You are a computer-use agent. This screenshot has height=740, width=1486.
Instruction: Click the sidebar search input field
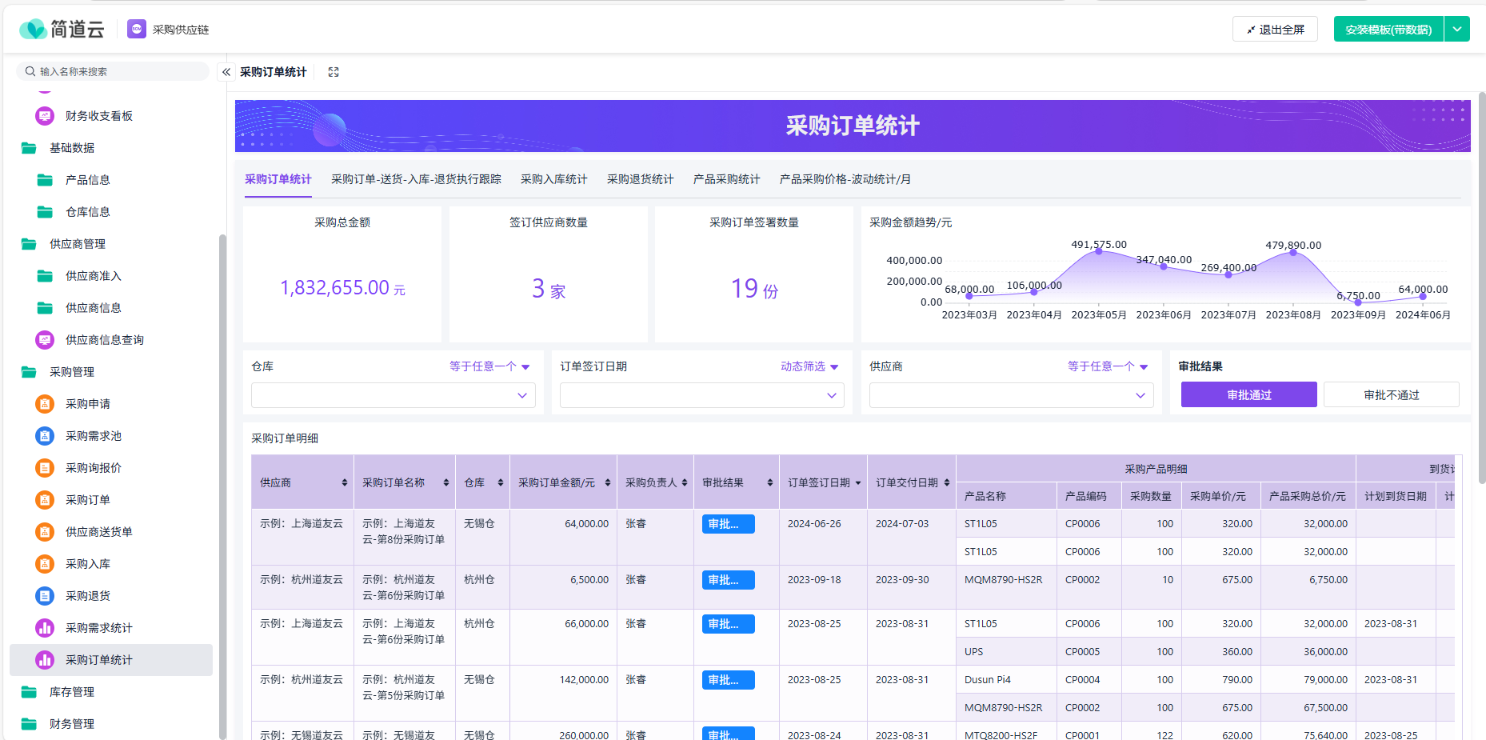pos(112,70)
